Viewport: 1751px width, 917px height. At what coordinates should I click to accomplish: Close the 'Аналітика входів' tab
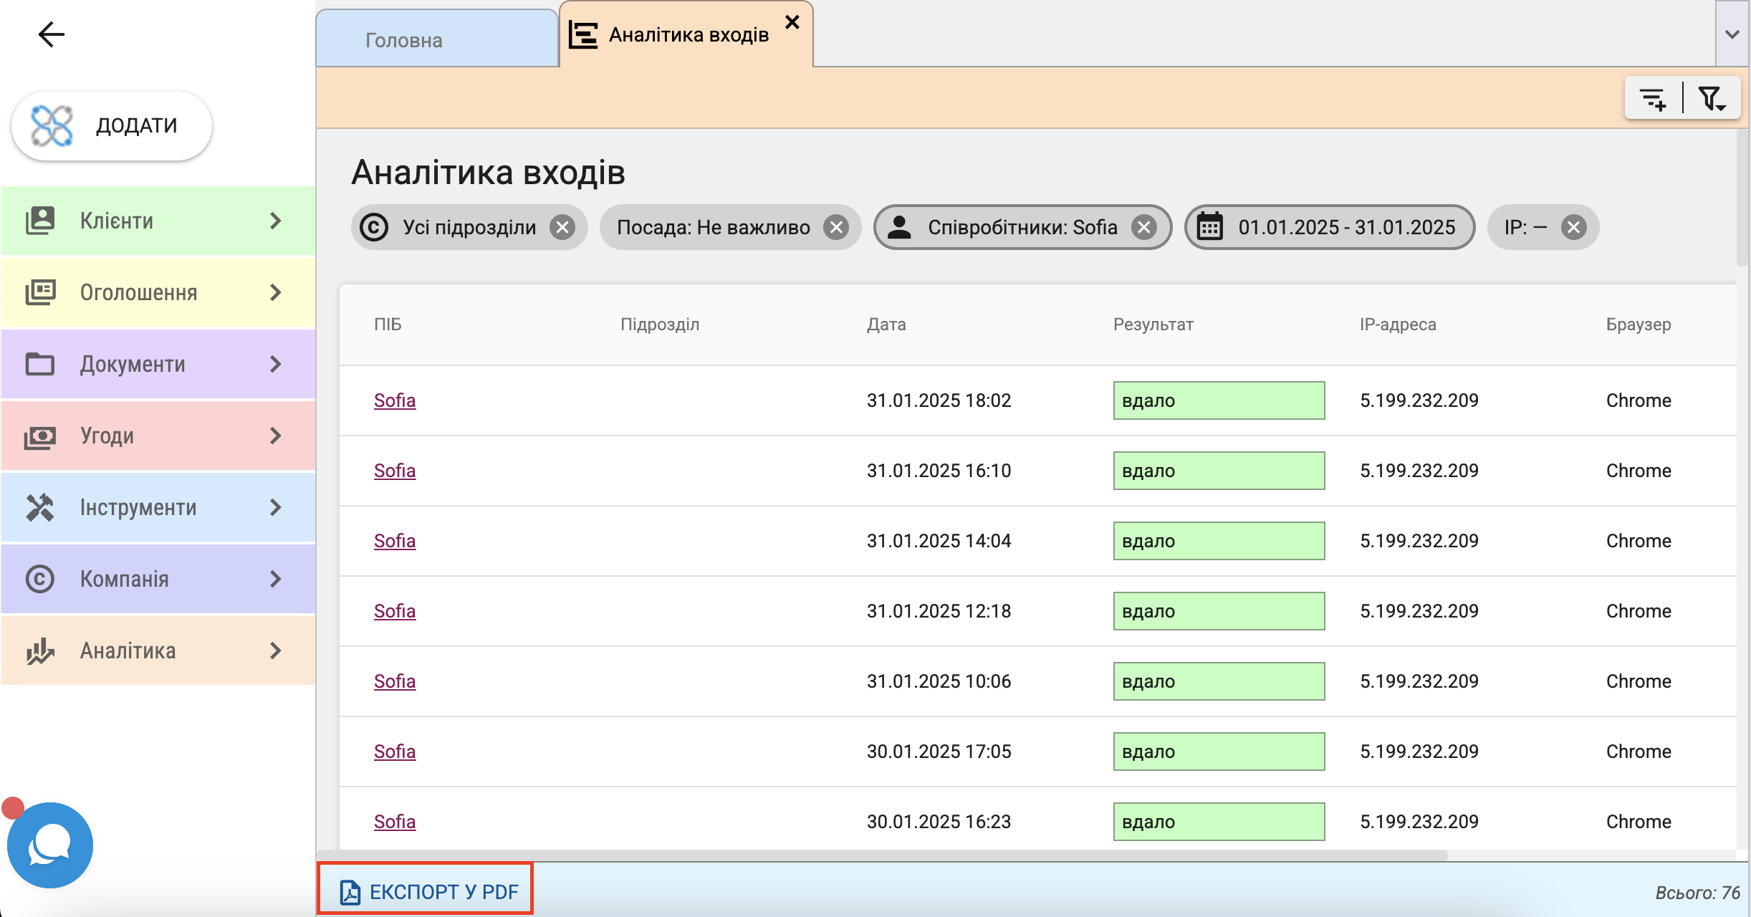click(792, 22)
